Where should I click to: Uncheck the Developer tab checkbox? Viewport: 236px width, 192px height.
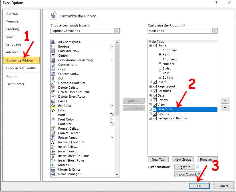pyautogui.click(x=155, y=109)
